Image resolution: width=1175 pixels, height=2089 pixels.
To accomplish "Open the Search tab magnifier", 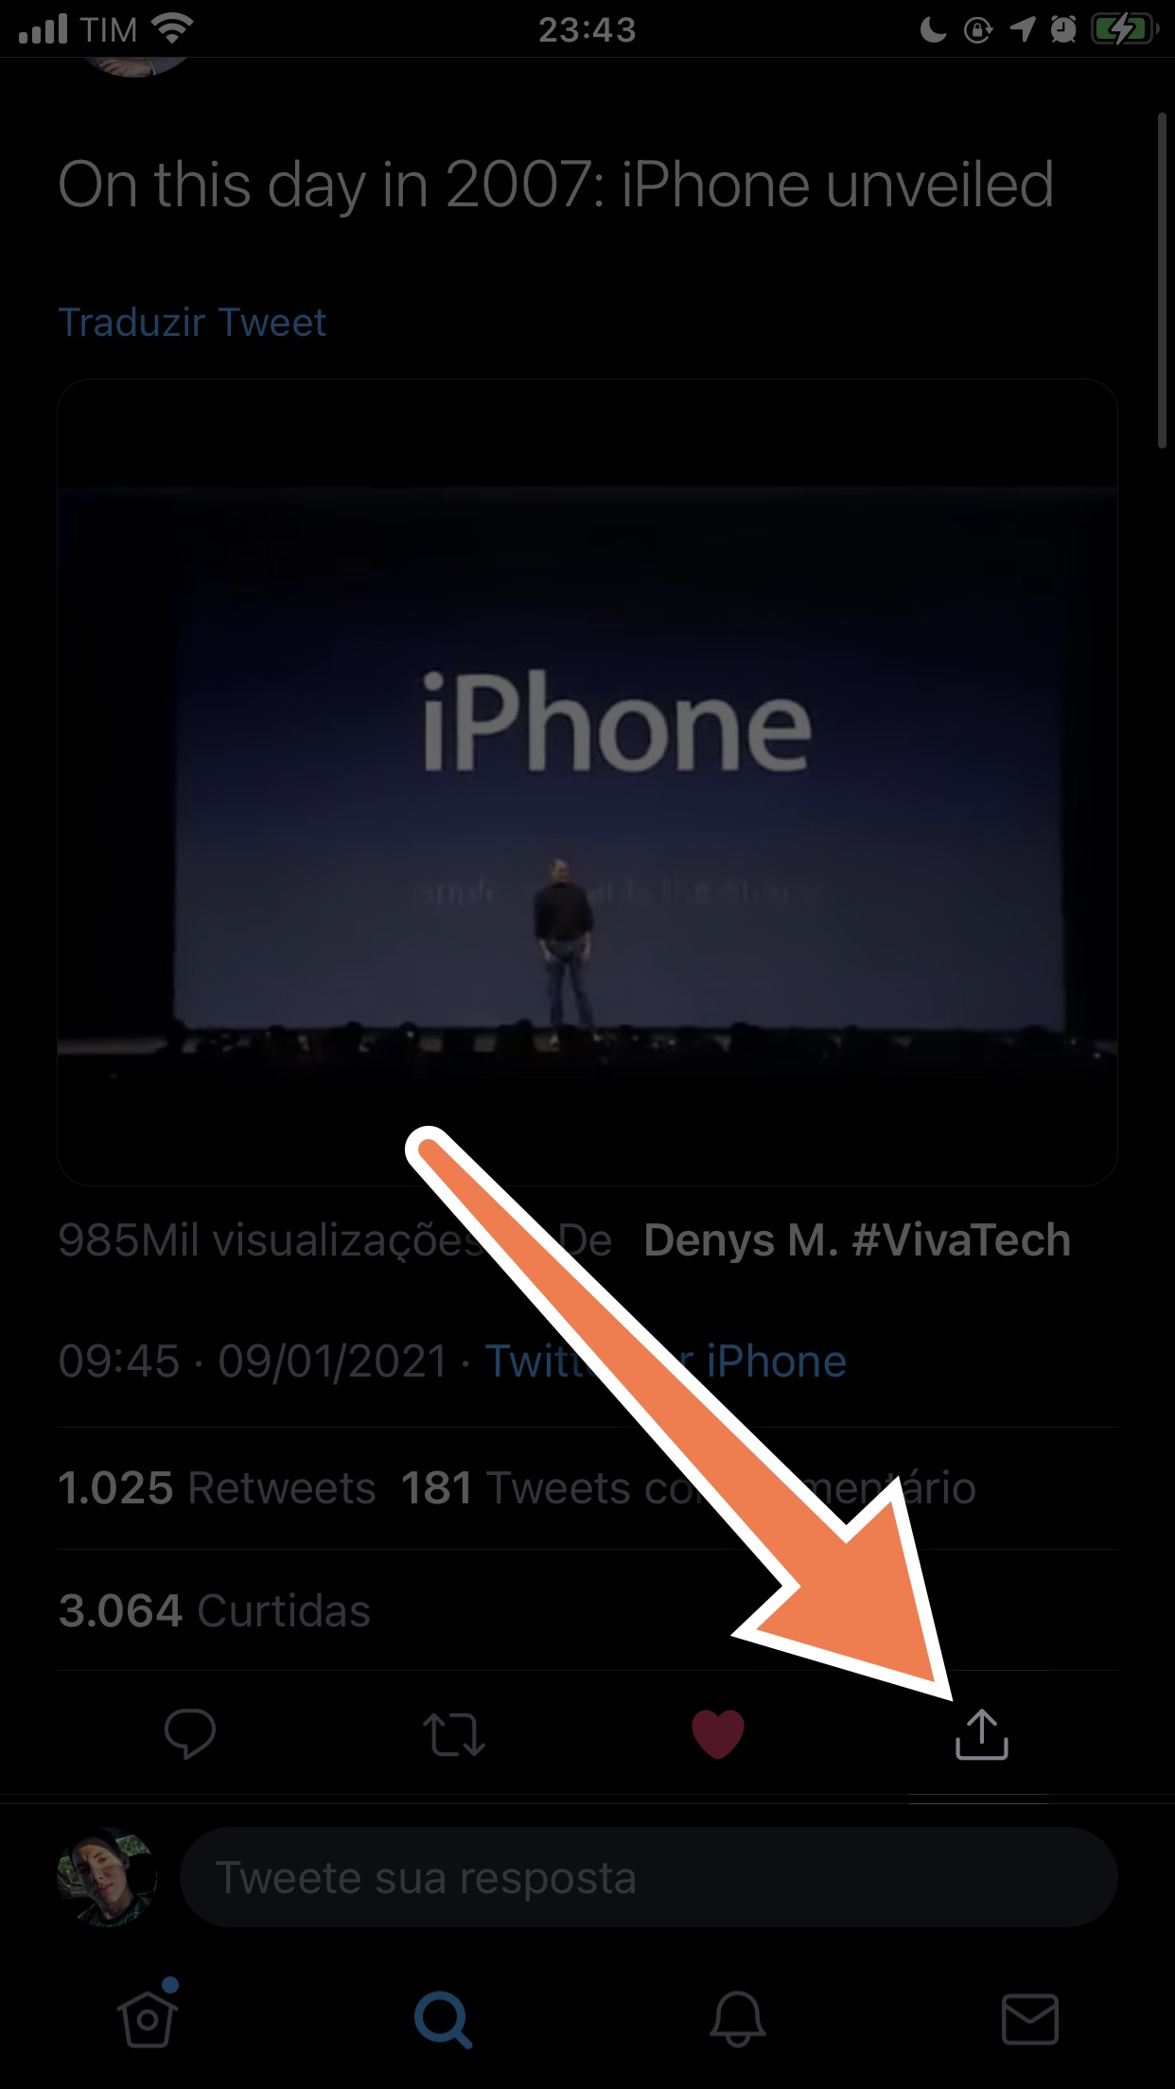I will coord(443,2019).
